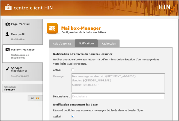Click the person icon beside Mon profil
179x121 pixels.
click(x=7, y=34)
